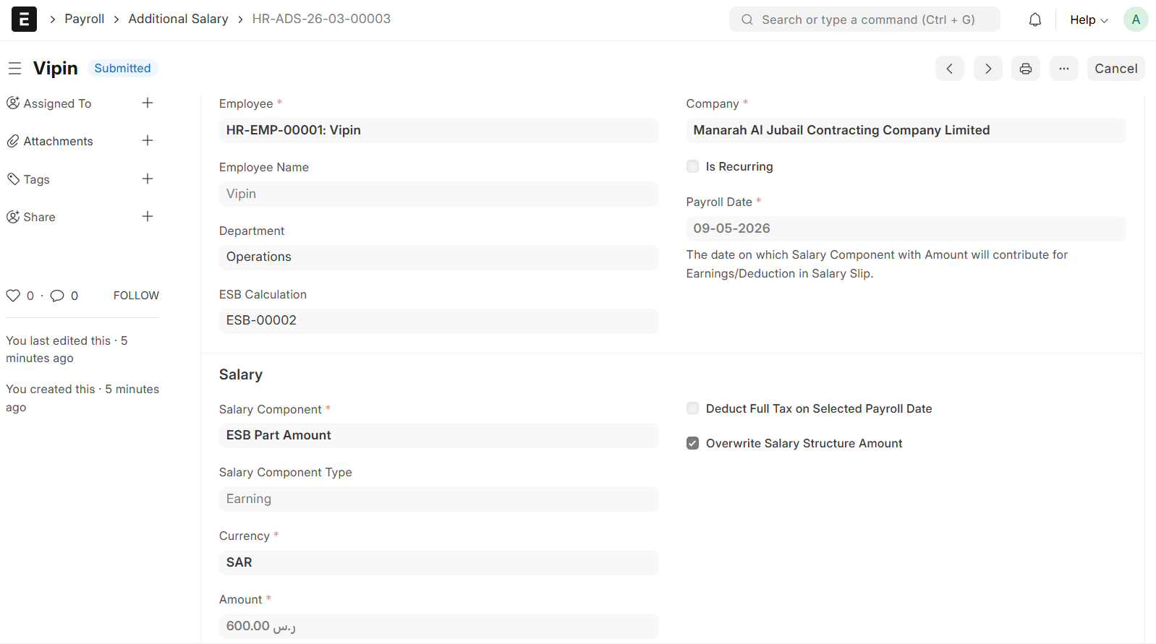The image size is (1156, 644).
Task: Go to next document arrow
Action: point(987,69)
